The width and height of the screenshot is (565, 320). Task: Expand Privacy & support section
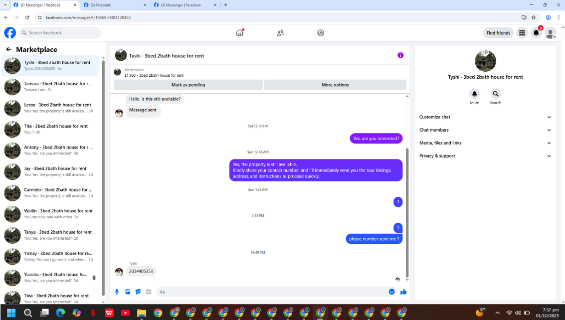coord(485,156)
